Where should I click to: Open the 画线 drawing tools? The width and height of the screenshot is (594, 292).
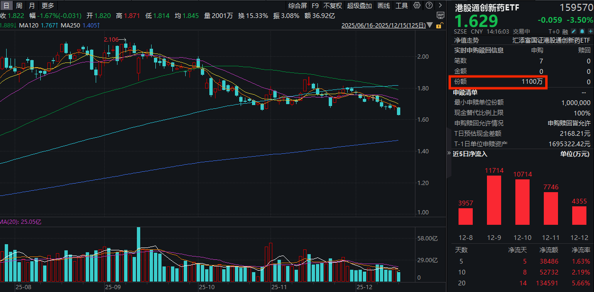coord(384,6)
